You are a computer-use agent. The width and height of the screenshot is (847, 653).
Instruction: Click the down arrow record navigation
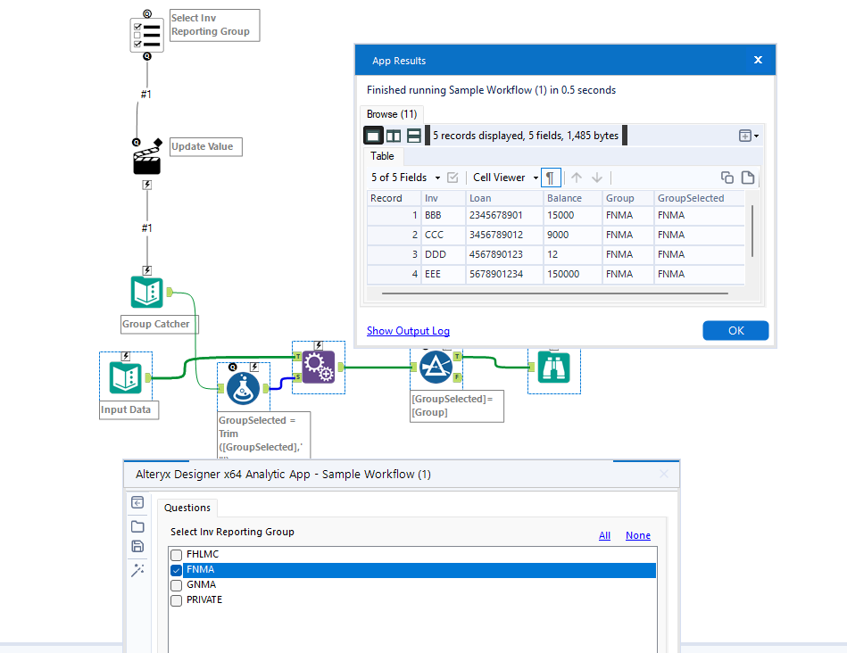597,178
